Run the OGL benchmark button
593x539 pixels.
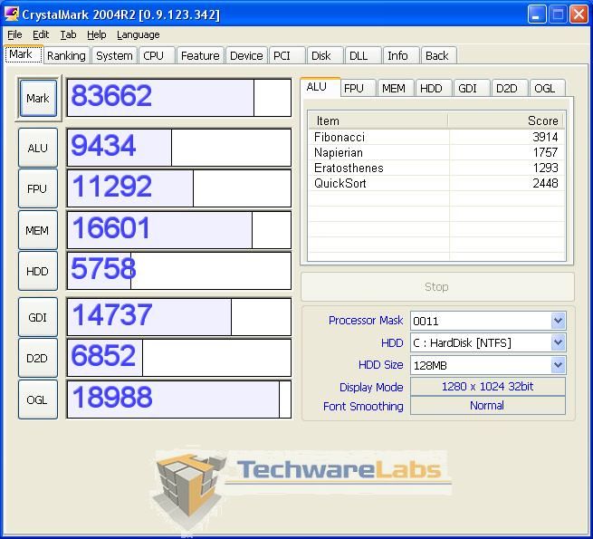pos(37,399)
